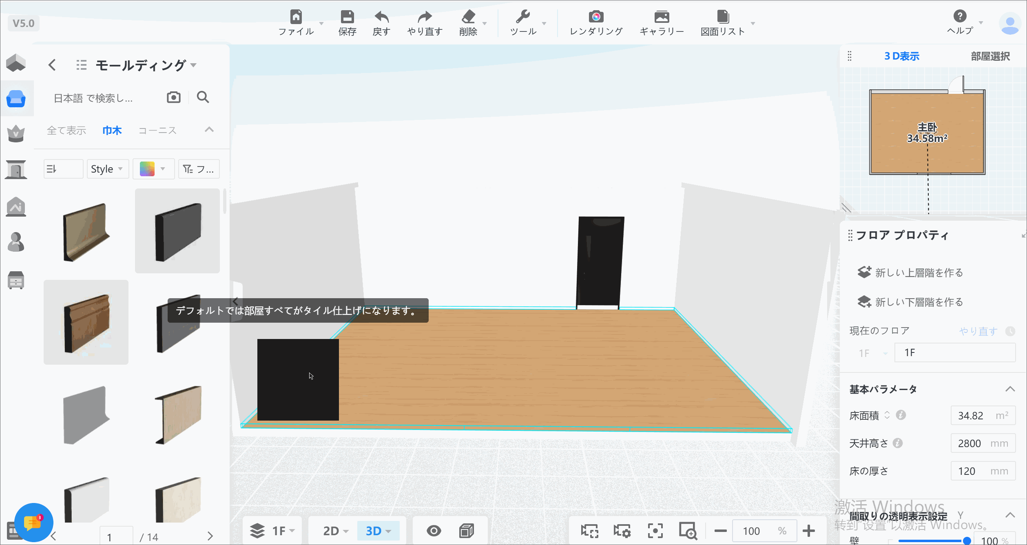This screenshot has width=1027, height=545.
Task: Select the 巾木 tab
Action: (112, 131)
